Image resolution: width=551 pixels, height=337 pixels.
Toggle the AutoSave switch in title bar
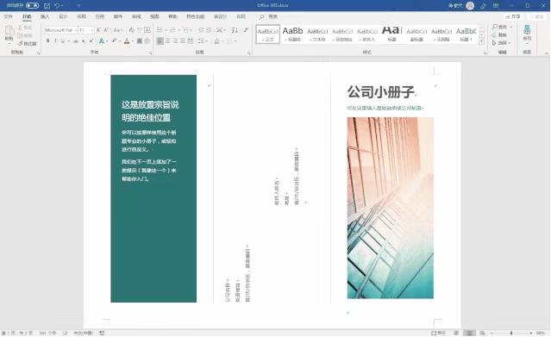32,6
